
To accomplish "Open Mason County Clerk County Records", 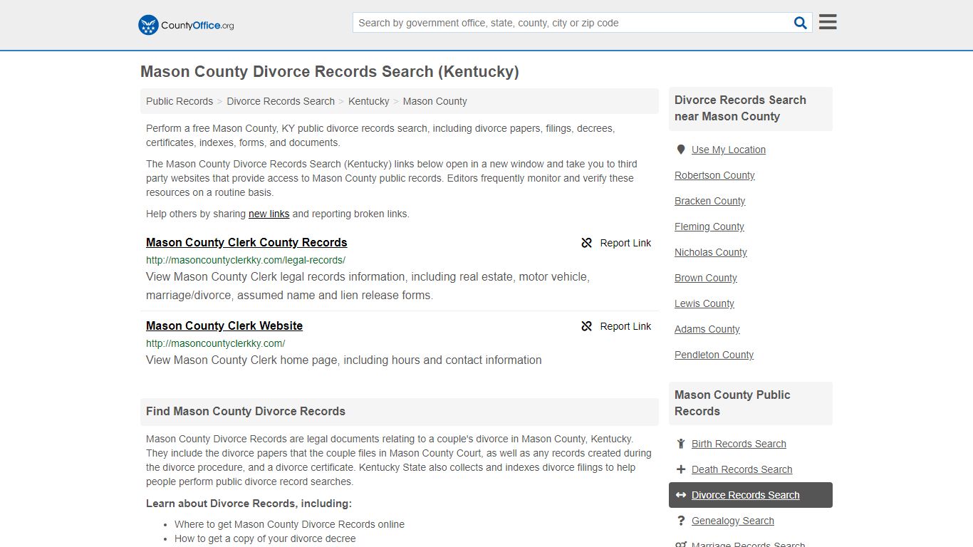I will pyautogui.click(x=246, y=242).
